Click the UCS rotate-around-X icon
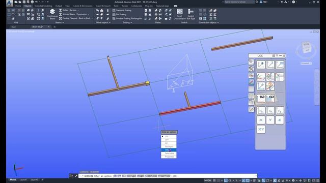 pos(261,111)
